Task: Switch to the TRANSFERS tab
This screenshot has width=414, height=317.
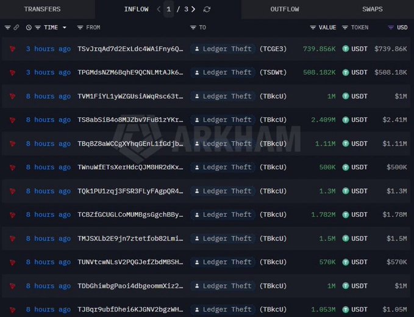Action: [42, 9]
